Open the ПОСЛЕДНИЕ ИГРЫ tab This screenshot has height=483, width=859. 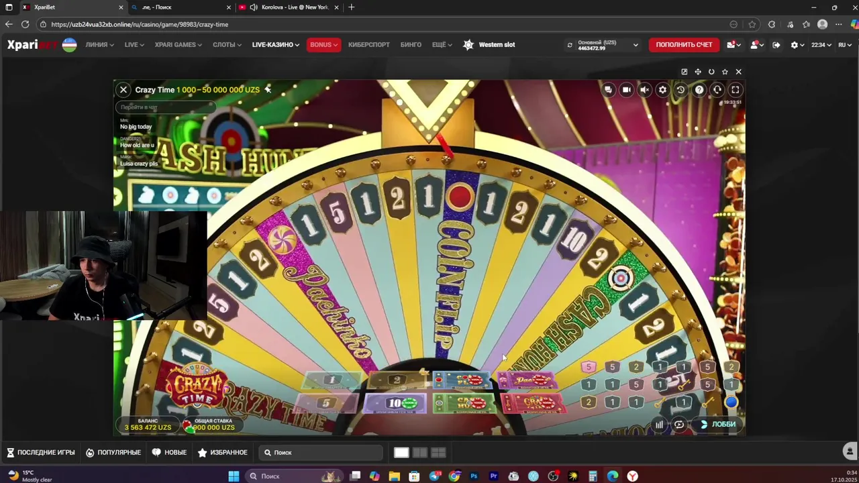pyautogui.click(x=40, y=453)
